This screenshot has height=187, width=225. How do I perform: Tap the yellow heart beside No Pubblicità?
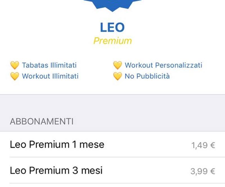(118, 76)
